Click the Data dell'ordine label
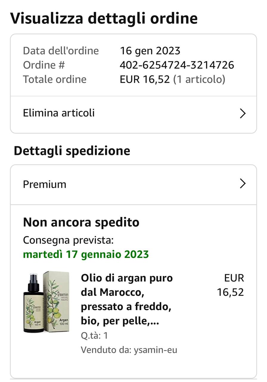The width and height of the screenshot is (267, 382). click(x=61, y=51)
